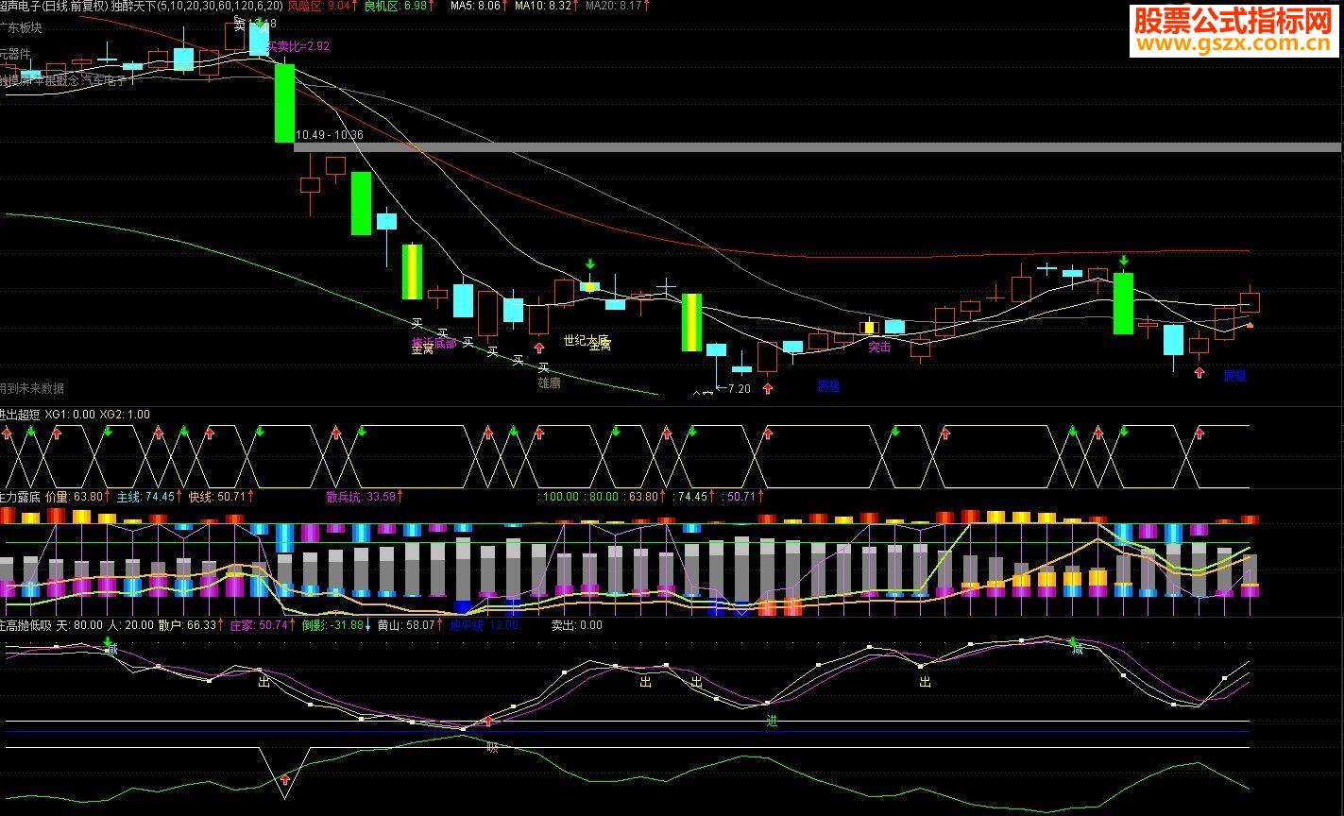Click the red up arrow under the candle before 世纪大底
This screenshot has height=816, width=1344.
coord(538,348)
